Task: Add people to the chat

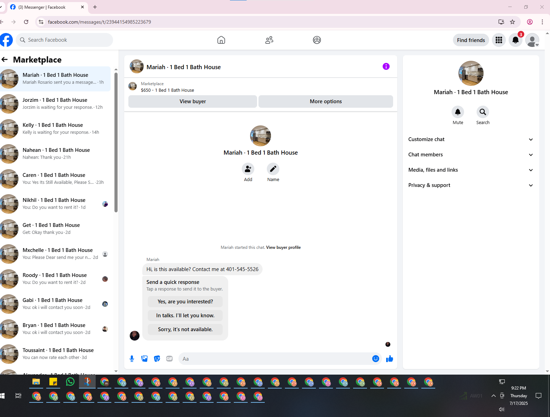Action: pyautogui.click(x=248, y=169)
